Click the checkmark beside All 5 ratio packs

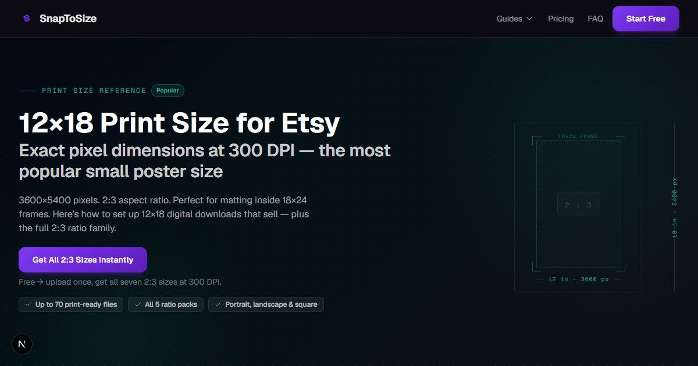pos(138,304)
